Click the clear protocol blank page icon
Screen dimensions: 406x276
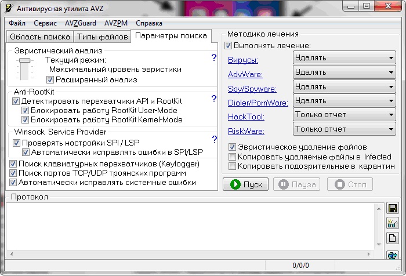point(392,238)
